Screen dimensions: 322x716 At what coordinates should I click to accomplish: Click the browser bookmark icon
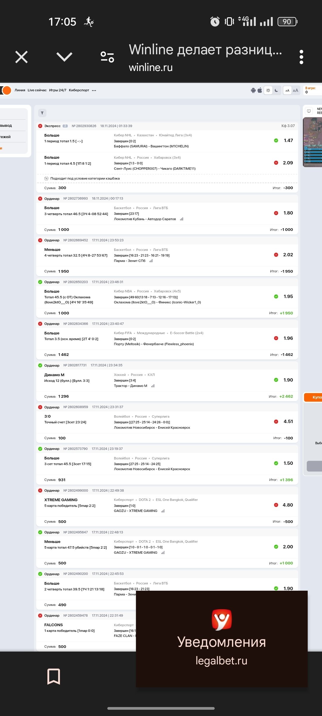coord(54,676)
